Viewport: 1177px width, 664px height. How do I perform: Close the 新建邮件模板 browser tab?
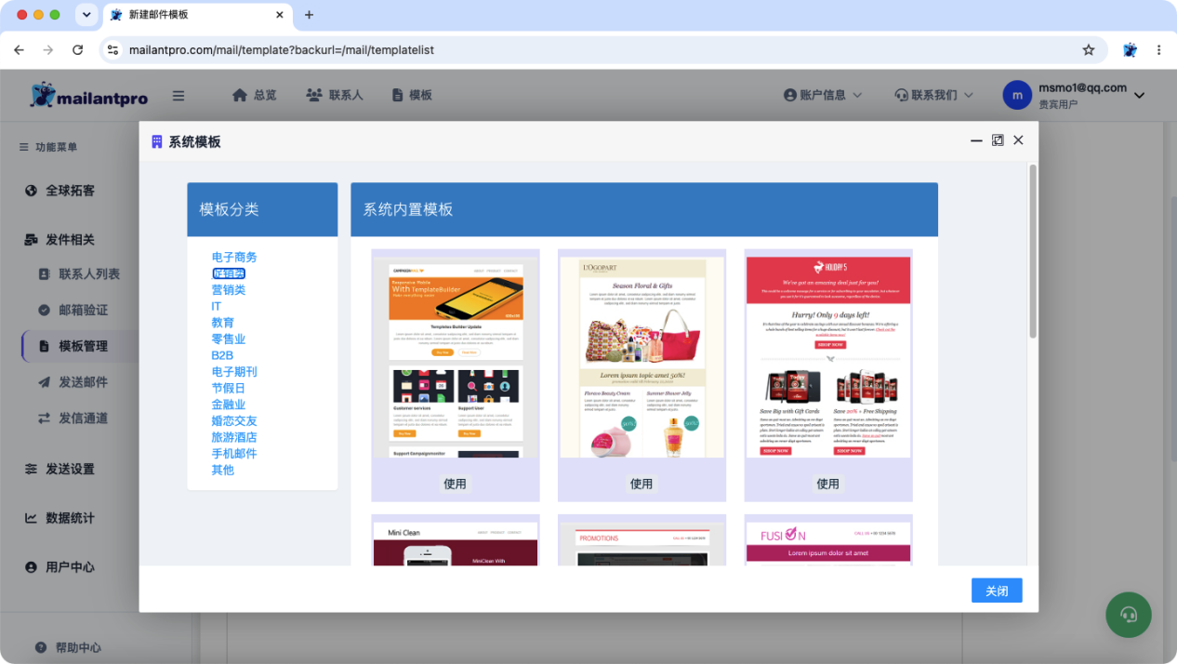pyautogui.click(x=279, y=15)
